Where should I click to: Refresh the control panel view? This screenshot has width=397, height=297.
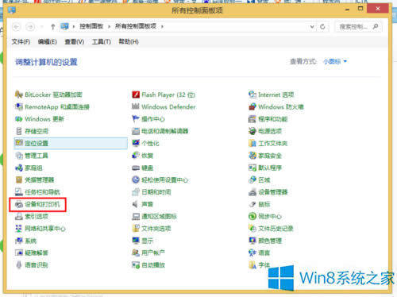tap(322, 27)
